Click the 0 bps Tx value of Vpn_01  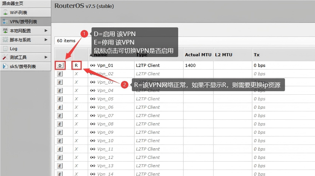tap(260, 65)
